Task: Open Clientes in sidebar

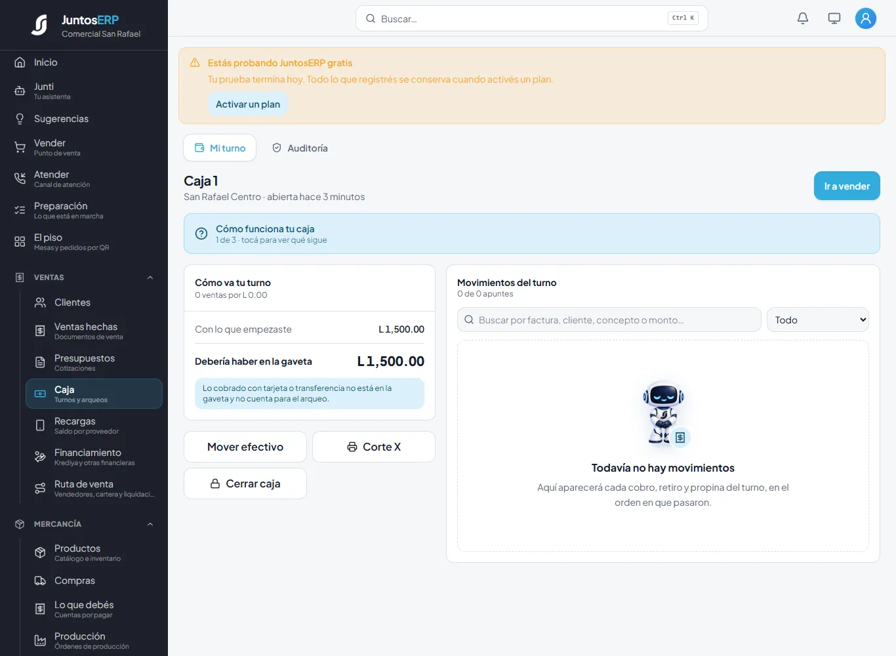Action: (x=94, y=302)
